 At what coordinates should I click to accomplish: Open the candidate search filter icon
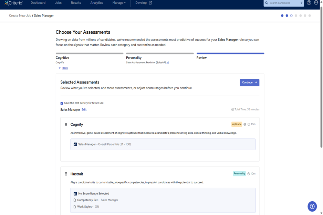301,3
